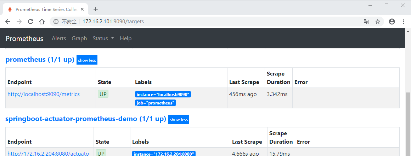The image size is (411, 156).
Task: Click the Prometheus brand link
Action: 24,38
